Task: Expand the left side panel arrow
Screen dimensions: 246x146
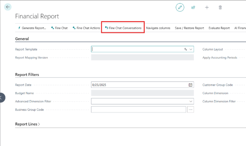Action: click(x=2, y=97)
